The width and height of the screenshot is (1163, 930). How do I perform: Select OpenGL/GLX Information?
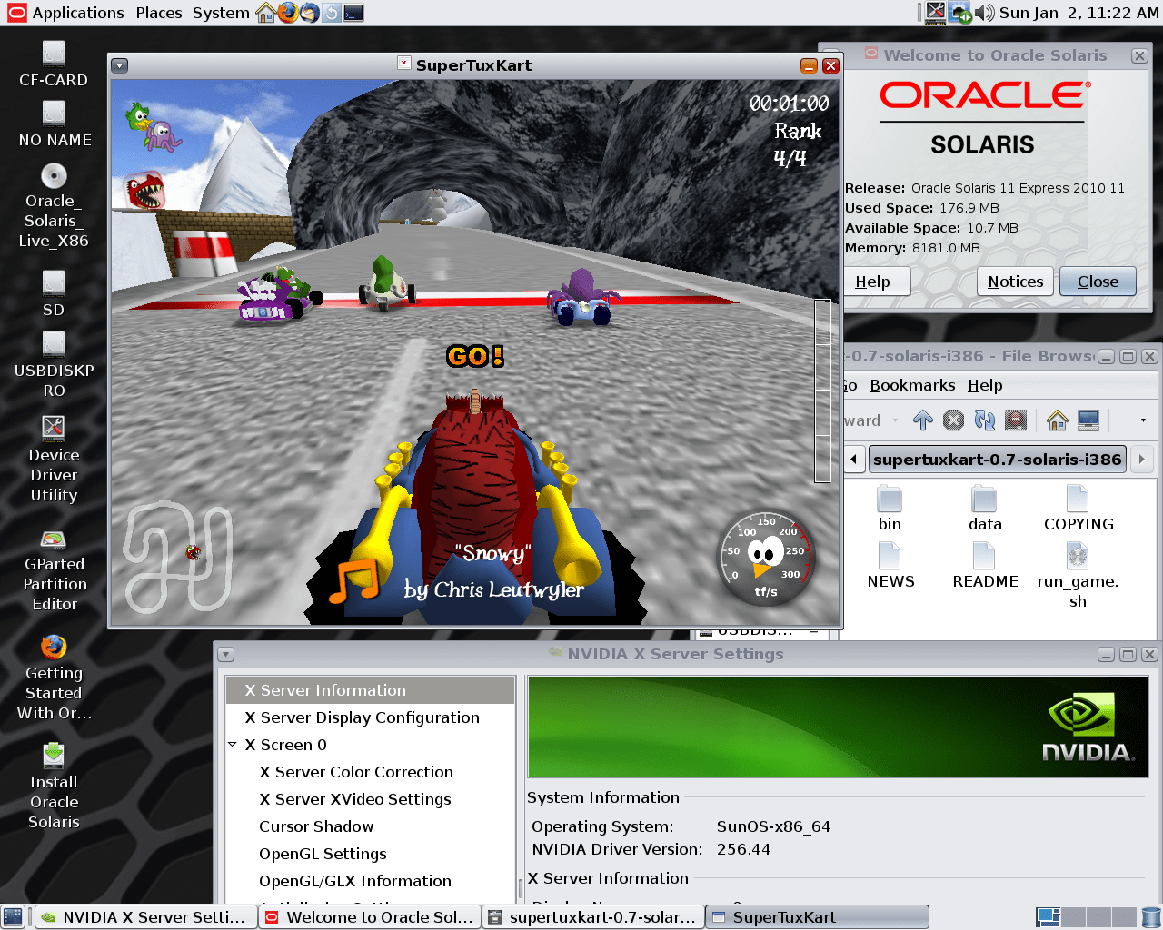370,881
